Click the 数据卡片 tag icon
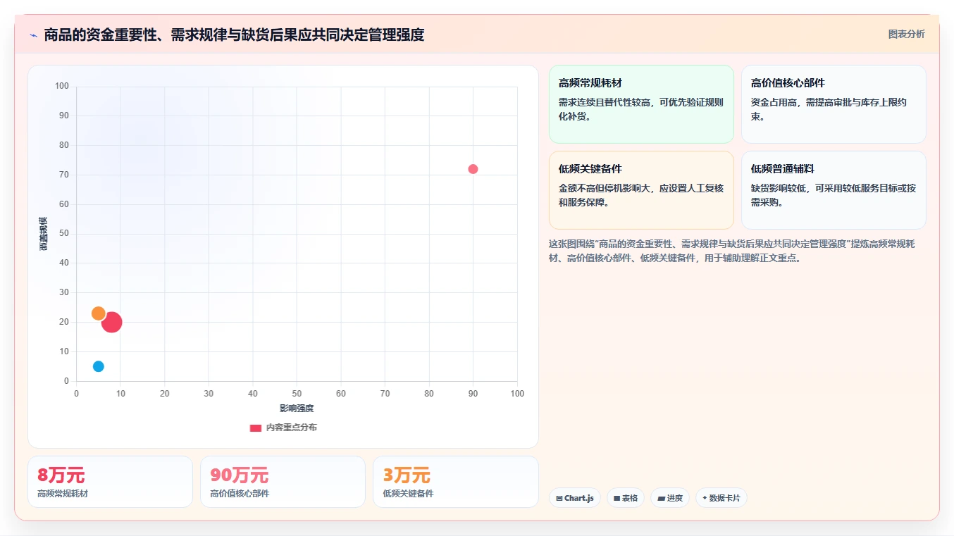The height and width of the screenshot is (536, 954). (x=705, y=498)
